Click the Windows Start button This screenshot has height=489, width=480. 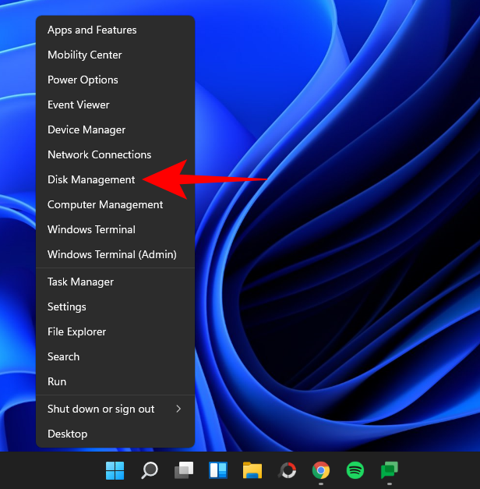[115, 470]
